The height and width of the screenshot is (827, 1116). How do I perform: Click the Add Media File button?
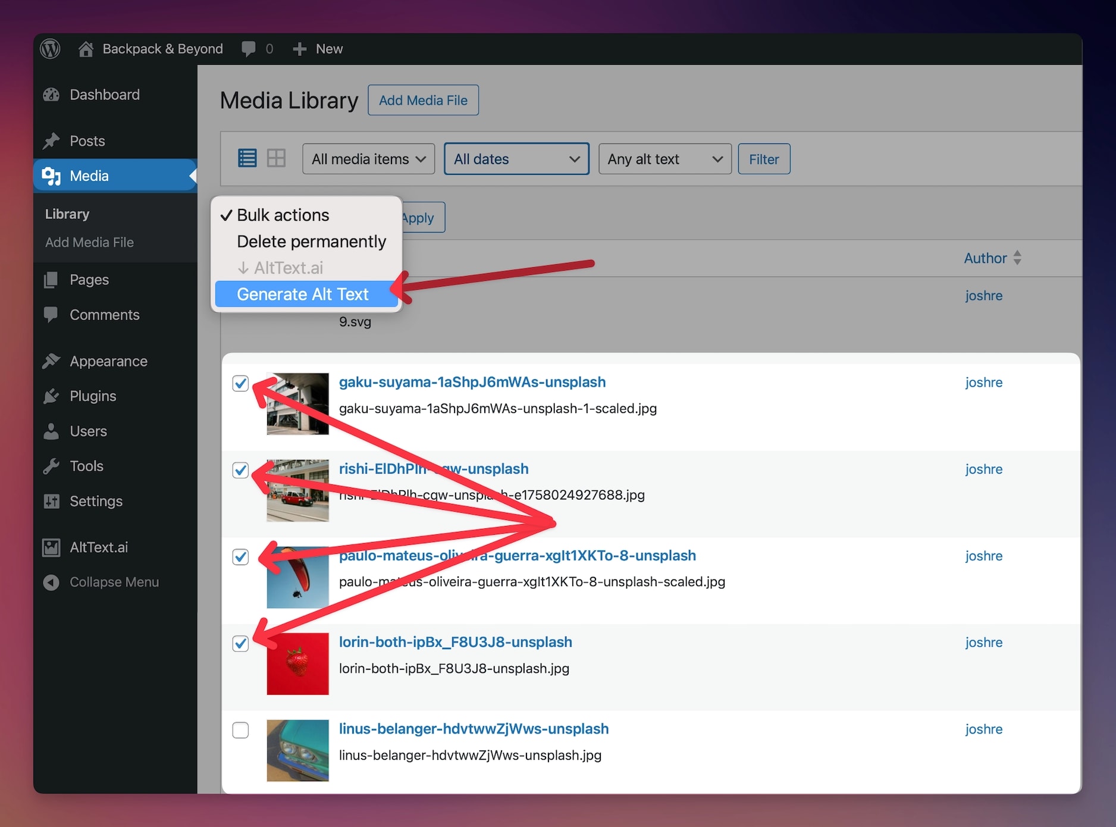point(423,101)
